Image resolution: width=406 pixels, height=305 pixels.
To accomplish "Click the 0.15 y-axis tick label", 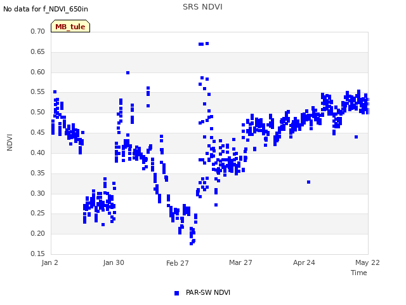I will pos(38,254).
